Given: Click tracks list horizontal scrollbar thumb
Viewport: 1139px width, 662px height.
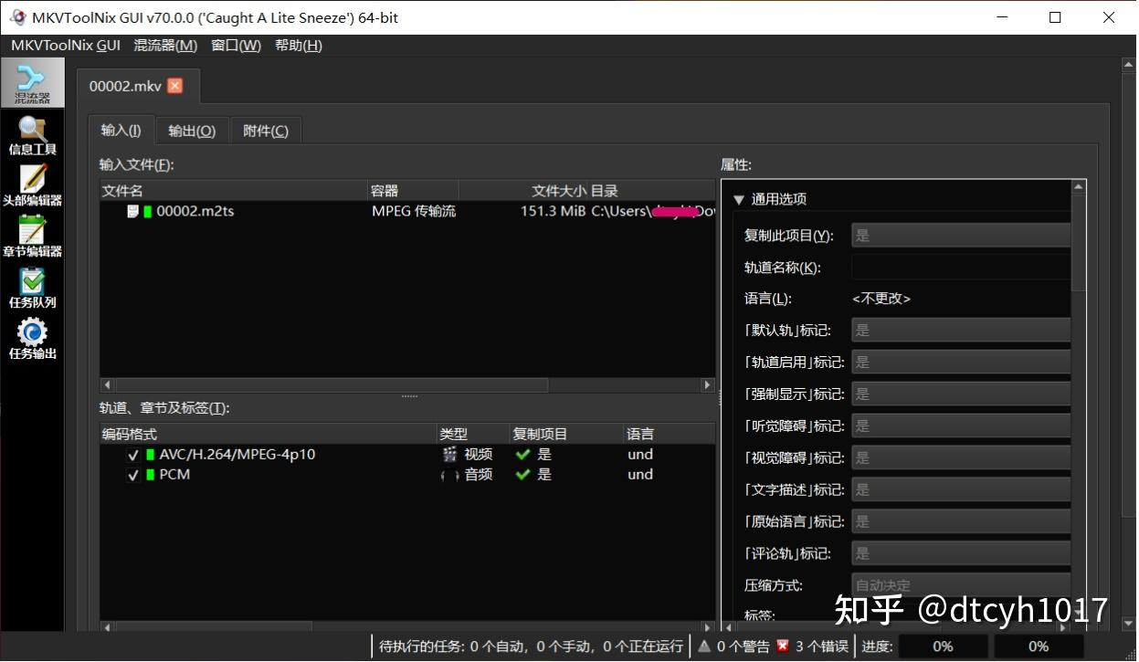Looking at the screenshot, I should [214, 627].
